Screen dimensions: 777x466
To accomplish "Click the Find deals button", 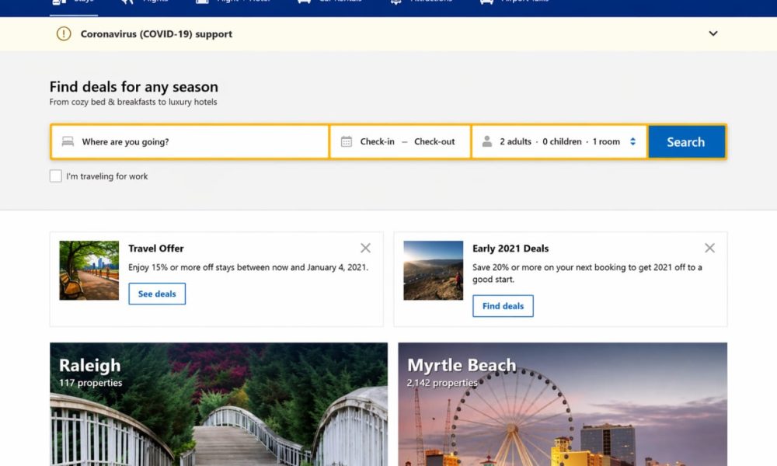I will coord(503,306).
